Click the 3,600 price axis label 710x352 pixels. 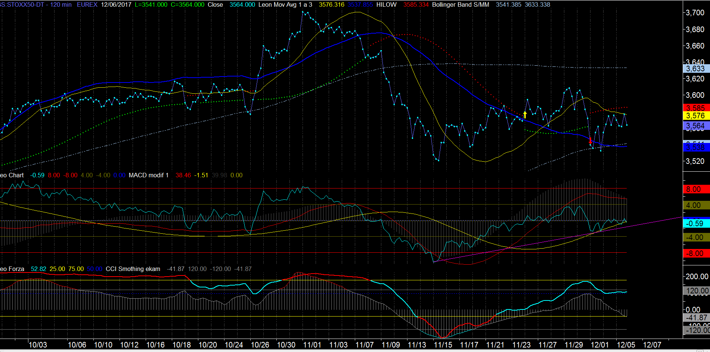tap(695, 95)
